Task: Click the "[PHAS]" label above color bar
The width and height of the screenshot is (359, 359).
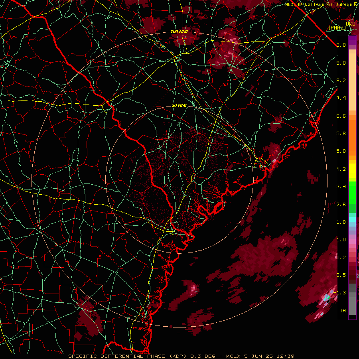Action: 337,28
